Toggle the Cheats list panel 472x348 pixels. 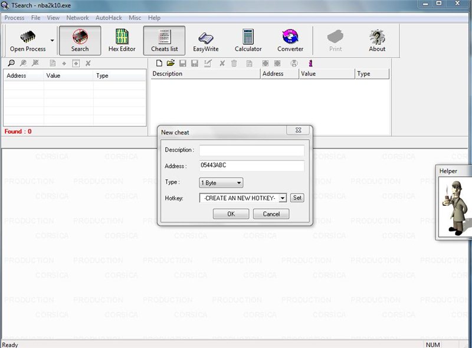coord(165,41)
